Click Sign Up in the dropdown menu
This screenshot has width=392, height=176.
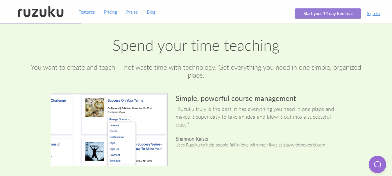(114, 149)
